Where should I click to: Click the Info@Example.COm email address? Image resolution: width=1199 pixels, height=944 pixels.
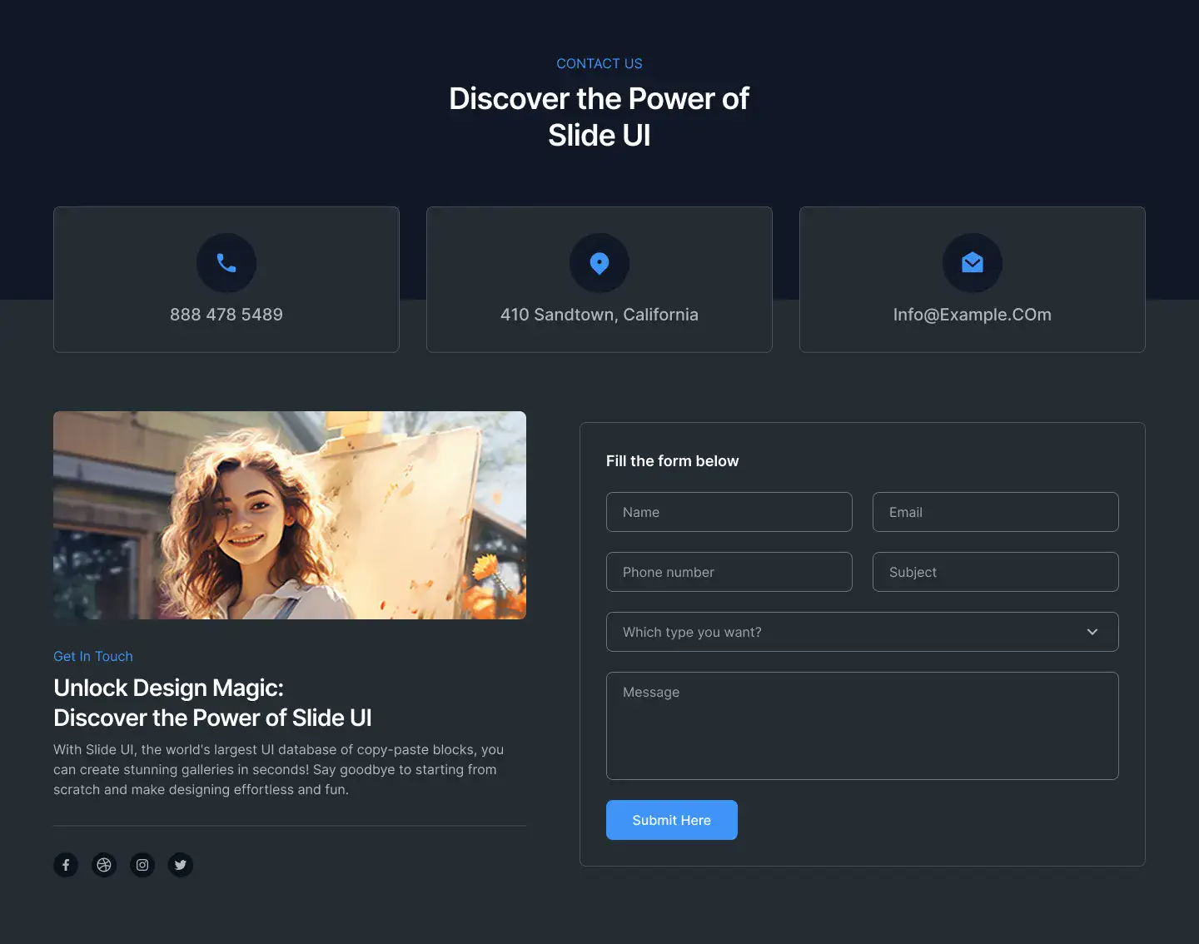(973, 315)
